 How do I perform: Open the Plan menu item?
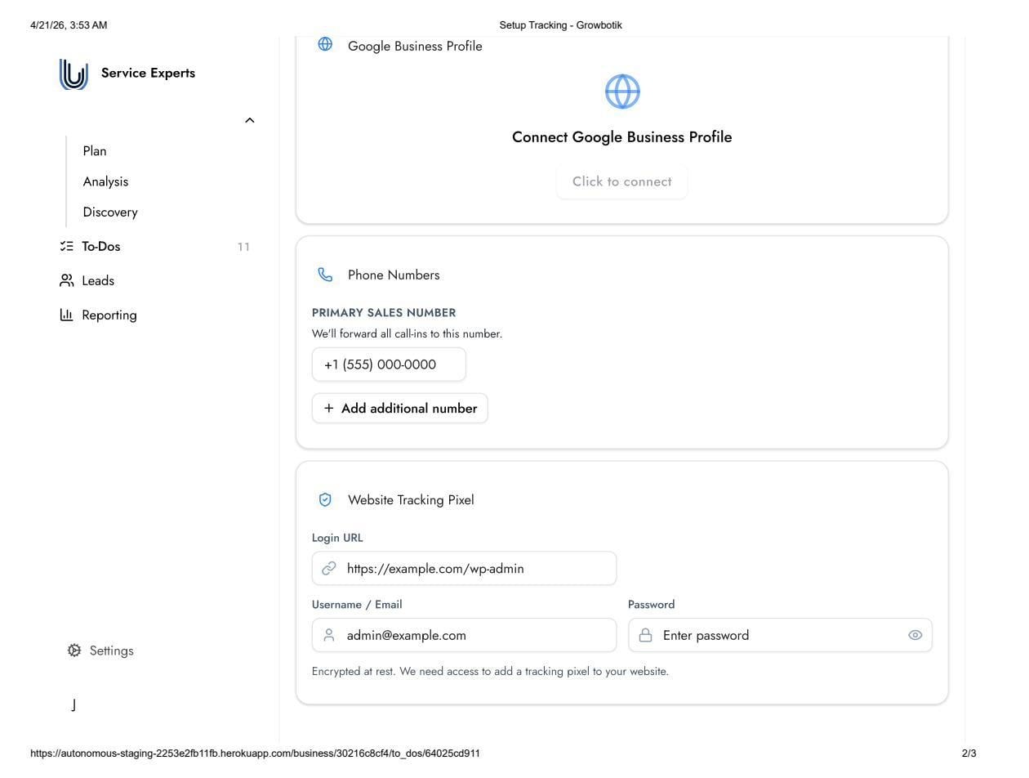(95, 151)
